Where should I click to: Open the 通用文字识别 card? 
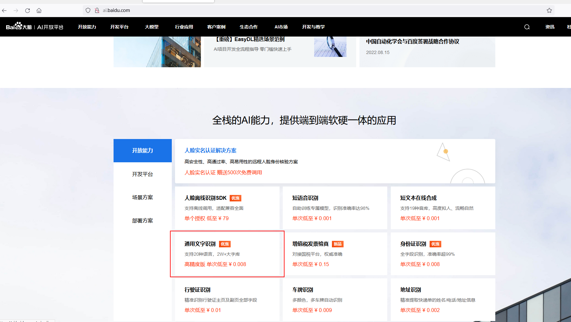pyautogui.click(x=227, y=254)
